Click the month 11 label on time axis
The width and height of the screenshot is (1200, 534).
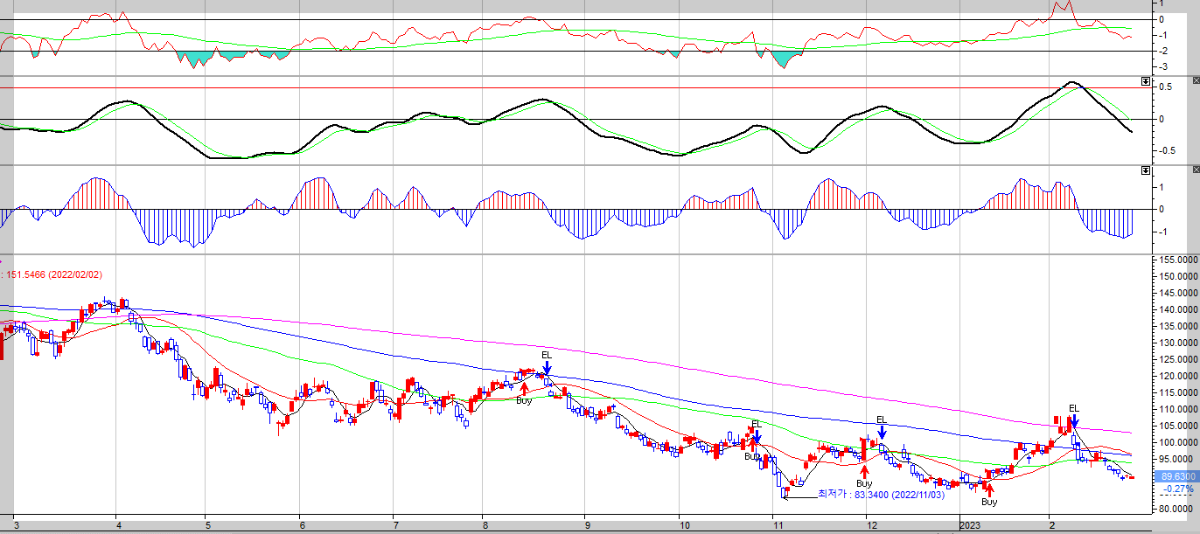click(x=777, y=525)
